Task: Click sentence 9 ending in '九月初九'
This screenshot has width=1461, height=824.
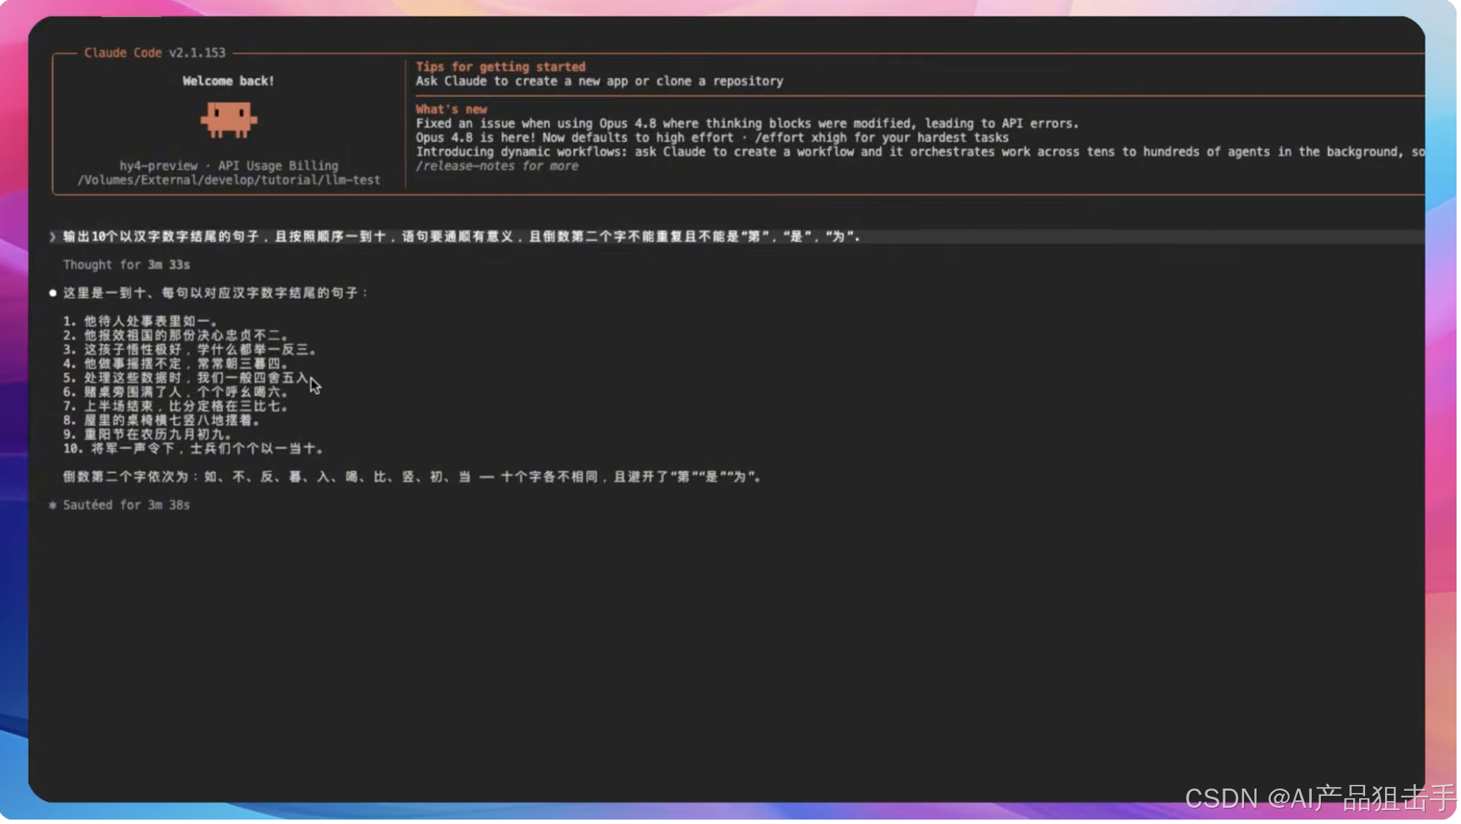Action: point(148,435)
